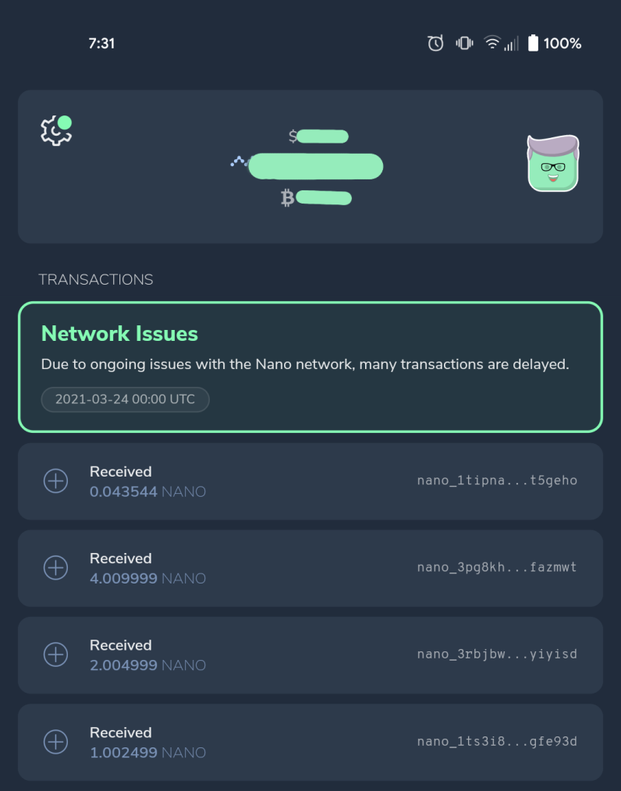Open the Network Issues alert card

tap(310, 367)
